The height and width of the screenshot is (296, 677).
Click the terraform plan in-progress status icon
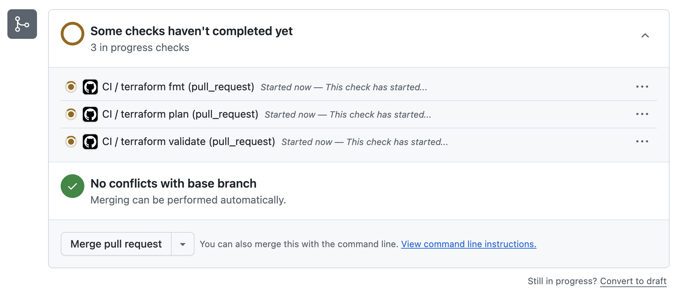71,114
